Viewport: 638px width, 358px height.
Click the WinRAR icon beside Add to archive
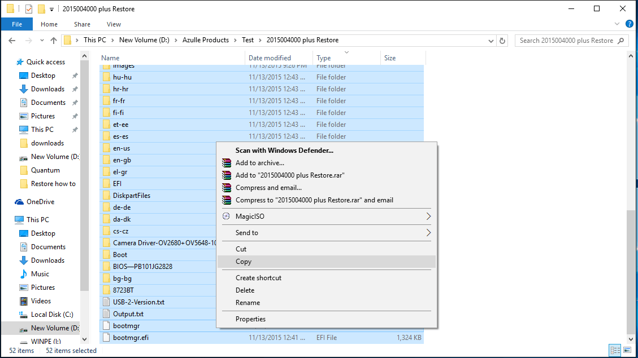(x=227, y=163)
